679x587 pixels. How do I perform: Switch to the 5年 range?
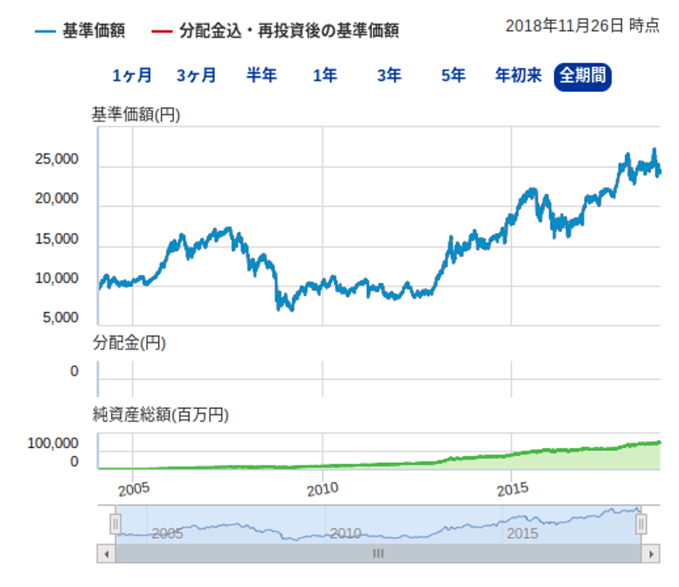tap(453, 76)
